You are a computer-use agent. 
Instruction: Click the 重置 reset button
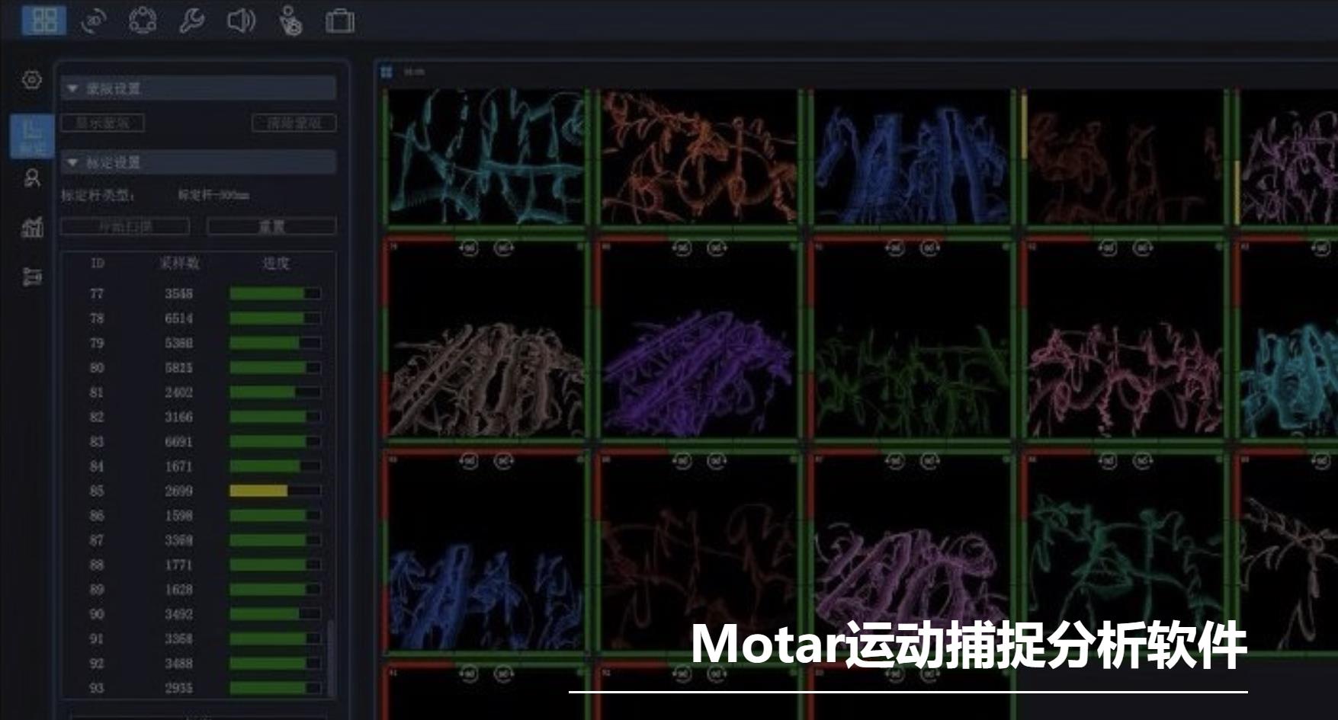coord(271,226)
